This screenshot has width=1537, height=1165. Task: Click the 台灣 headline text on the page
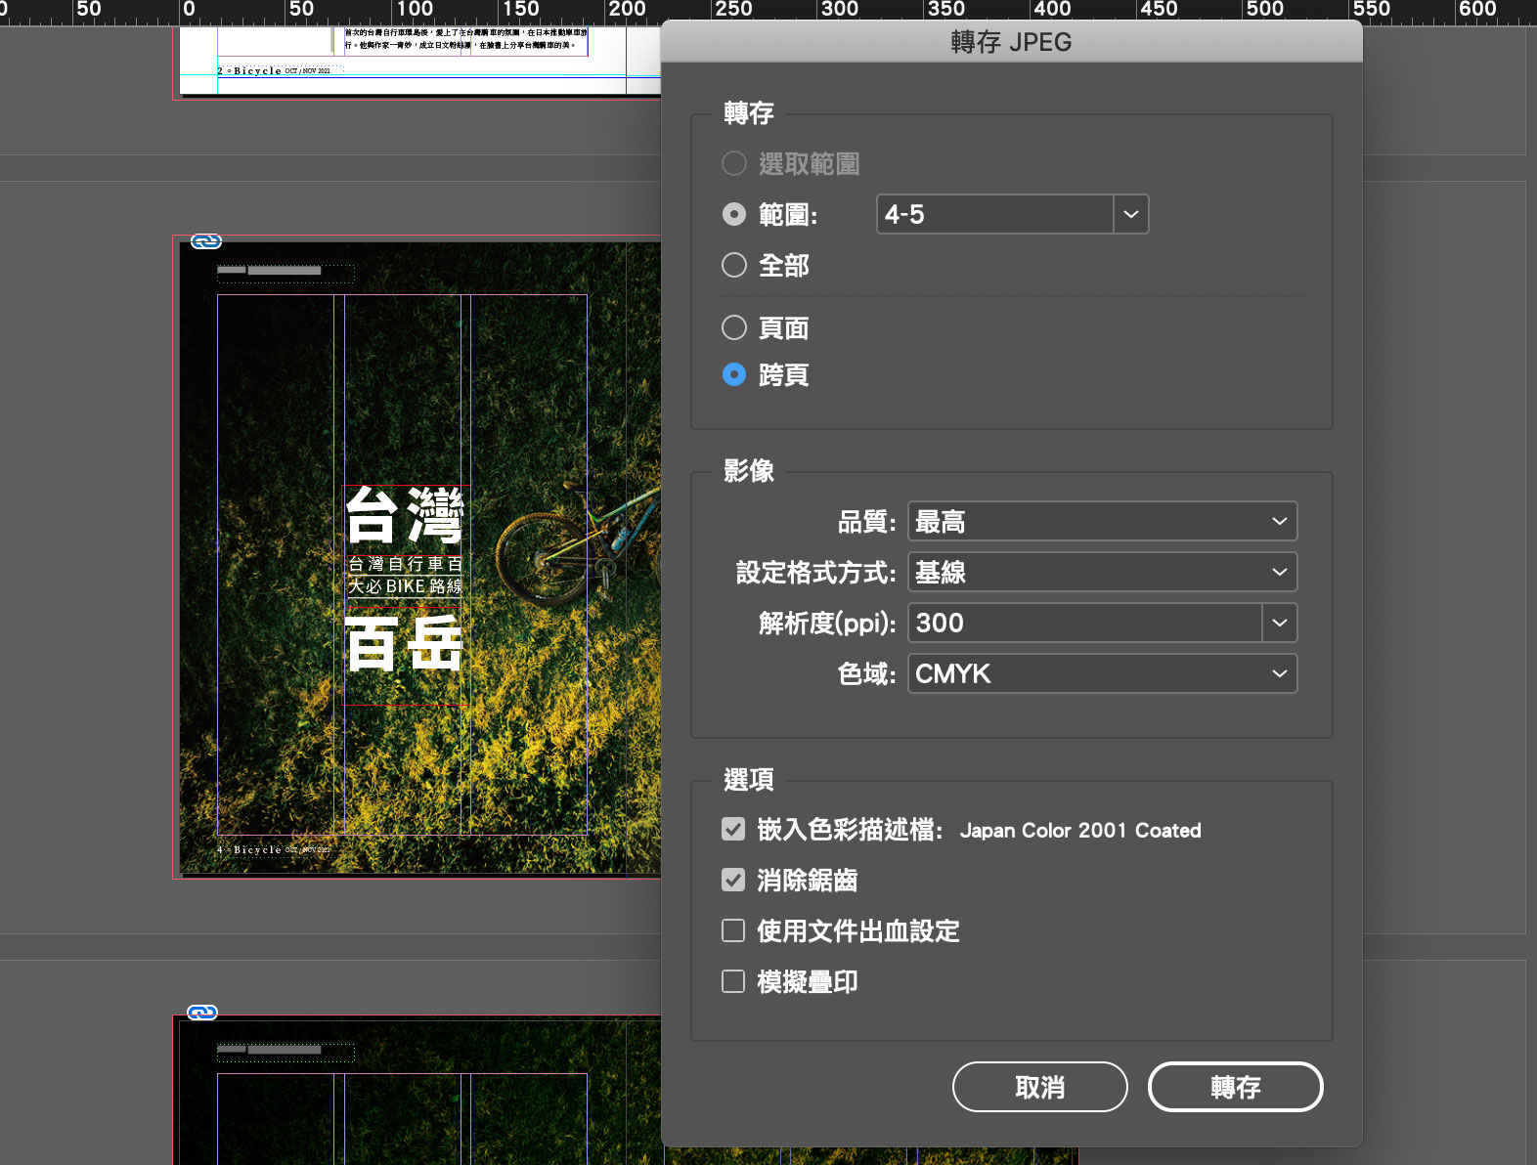[405, 515]
